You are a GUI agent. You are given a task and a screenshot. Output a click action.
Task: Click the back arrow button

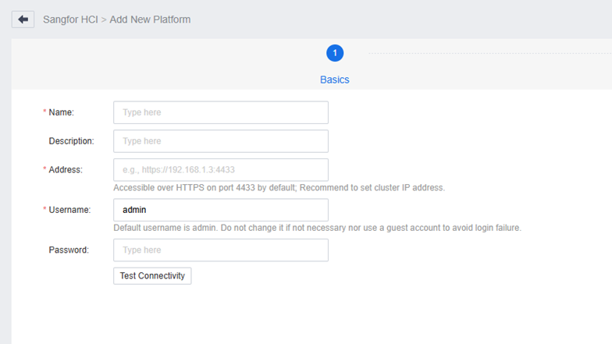tap(23, 19)
